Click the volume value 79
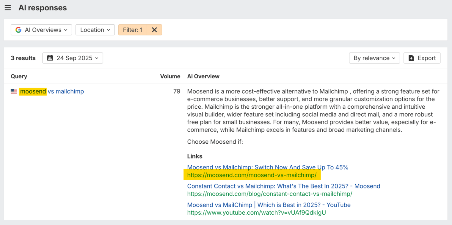This screenshot has height=225, width=452. (x=177, y=91)
